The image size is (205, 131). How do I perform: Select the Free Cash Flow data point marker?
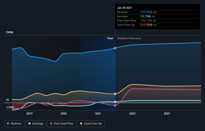click(115, 105)
